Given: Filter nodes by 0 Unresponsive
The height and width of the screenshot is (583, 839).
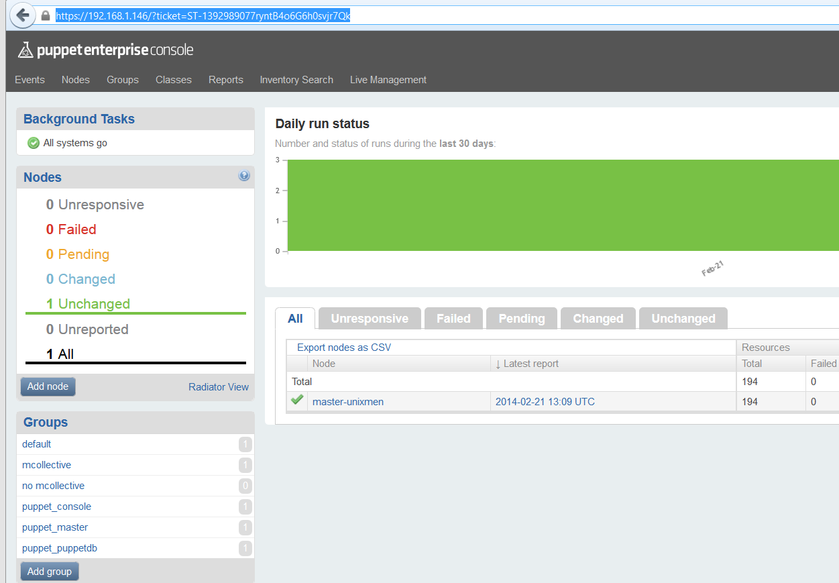Looking at the screenshot, I should [95, 205].
